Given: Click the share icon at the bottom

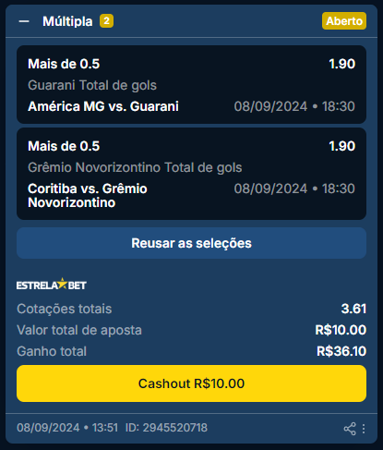Looking at the screenshot, I should click(x=350, y=429).
